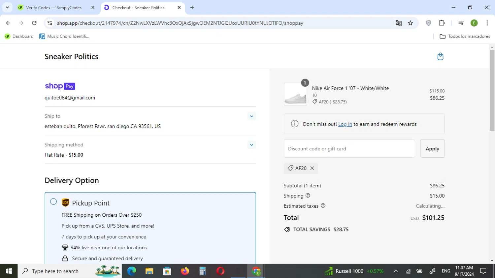Image resolution: width=495 pixels, height=278 pixels.
Task: Select the Checkout - Sneaker Politics tab
Action: (x=143, y=8)
